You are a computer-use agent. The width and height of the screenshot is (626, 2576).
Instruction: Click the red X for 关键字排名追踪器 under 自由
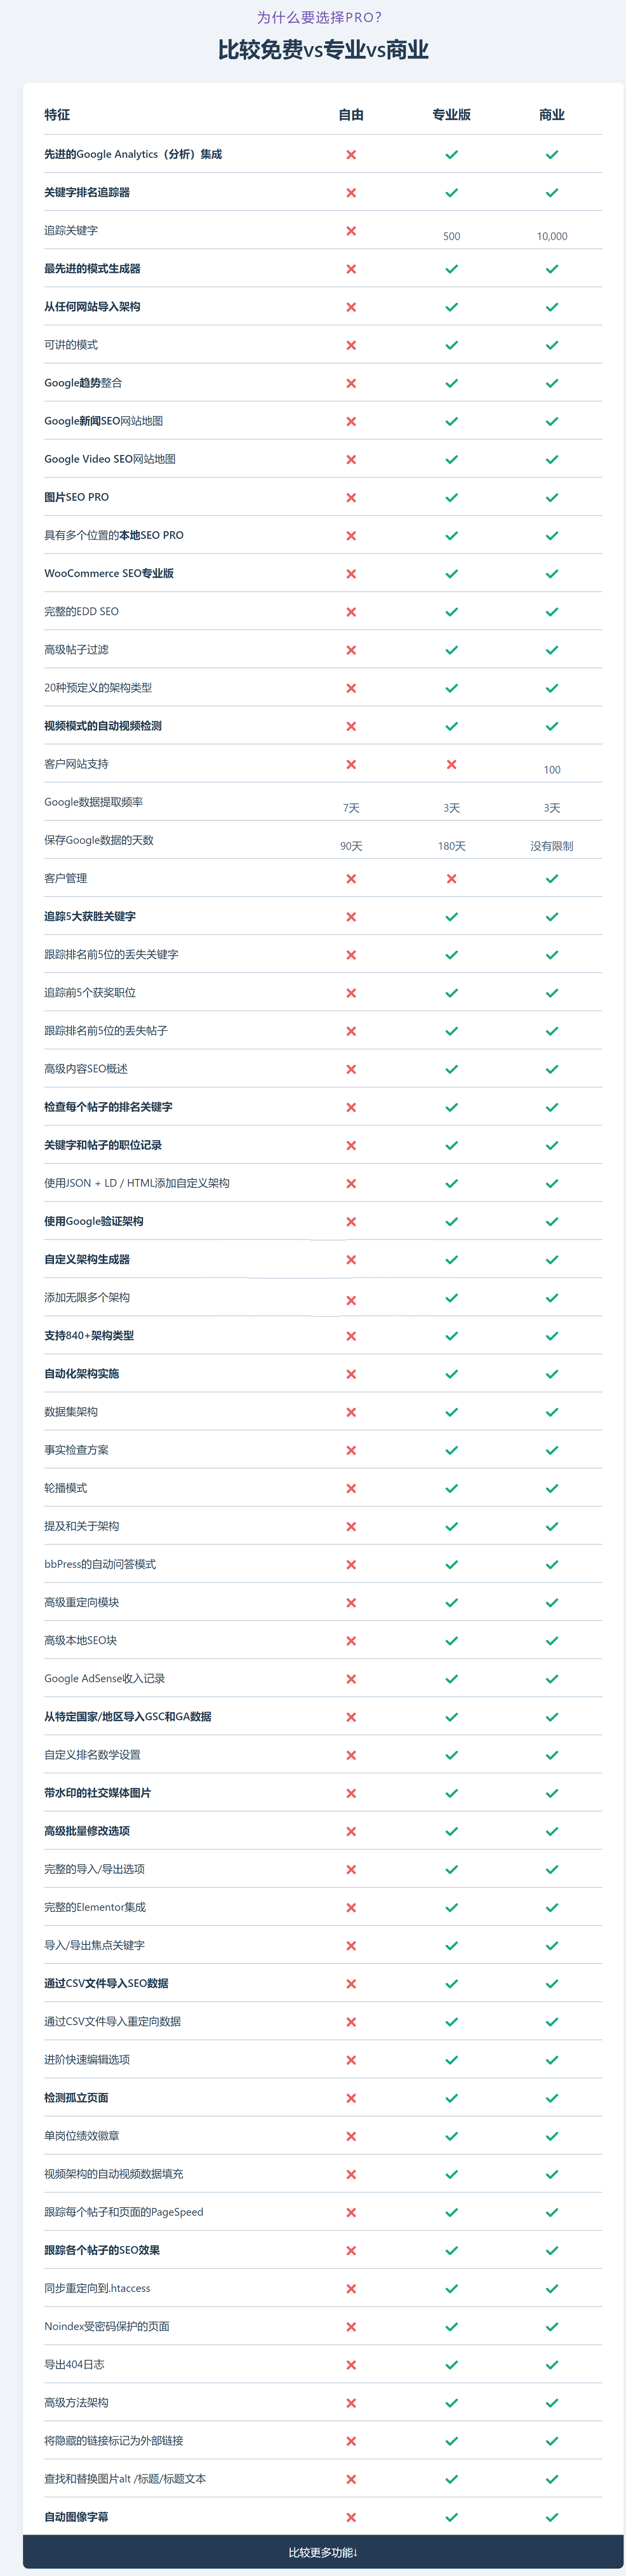pyautogui.click(x=350, y=193)
